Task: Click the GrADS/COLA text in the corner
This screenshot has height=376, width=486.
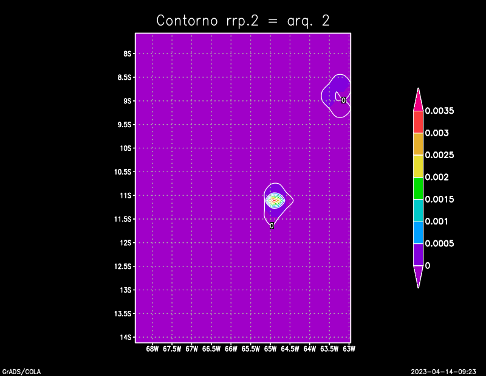Action: [18, 371]
